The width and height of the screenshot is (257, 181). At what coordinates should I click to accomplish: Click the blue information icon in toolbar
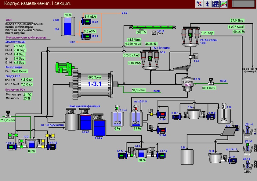[x=208, y=4]
